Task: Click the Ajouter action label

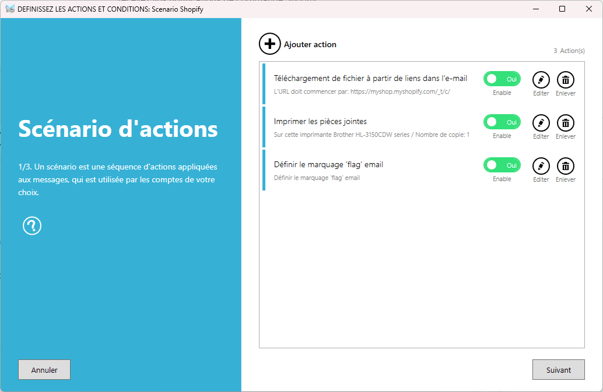Action: (x=310, y=44)
